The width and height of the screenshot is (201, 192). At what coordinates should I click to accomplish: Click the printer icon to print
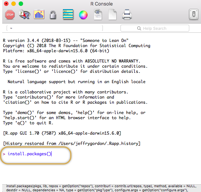(x=127, y=15)
